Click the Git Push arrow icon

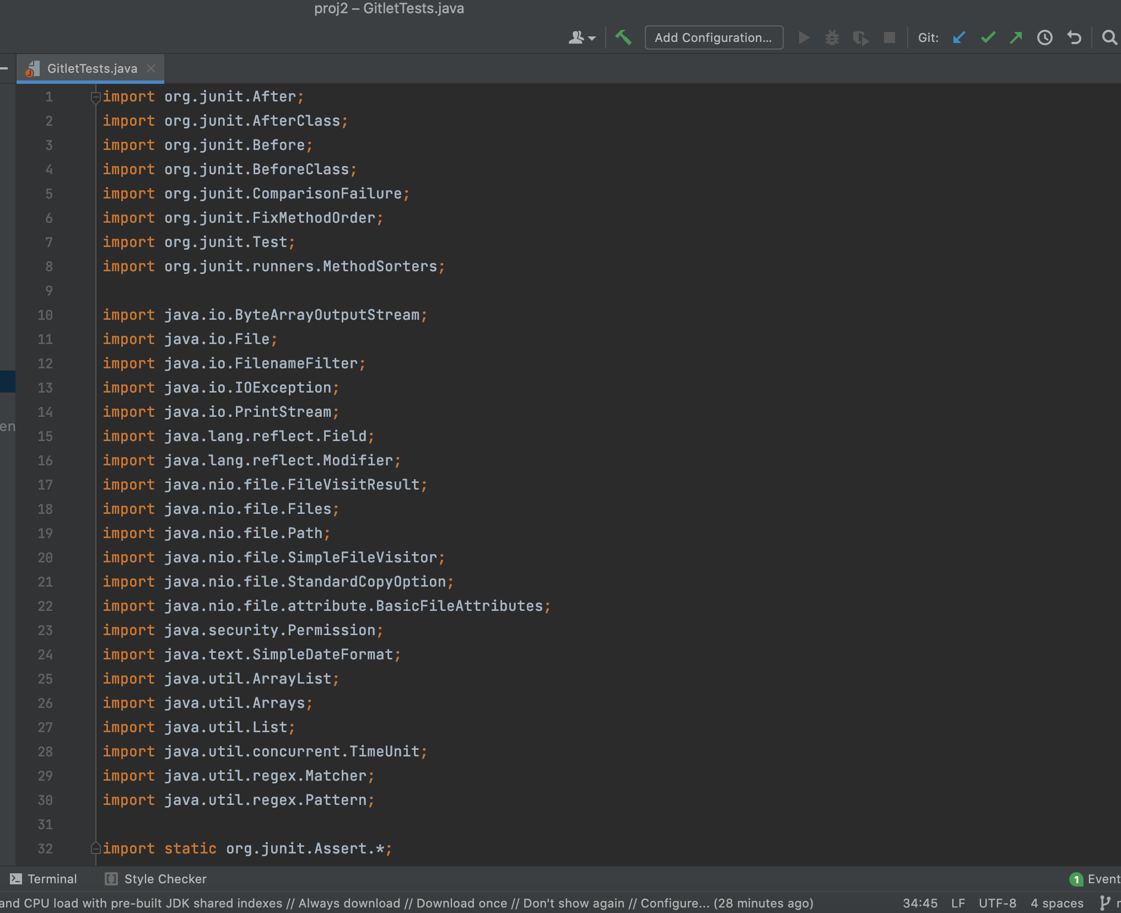pos(1016,37)
